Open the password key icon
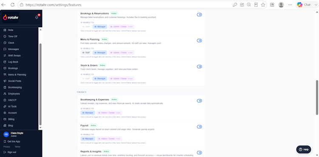This screenshot has height=157, width=319. 235,5
